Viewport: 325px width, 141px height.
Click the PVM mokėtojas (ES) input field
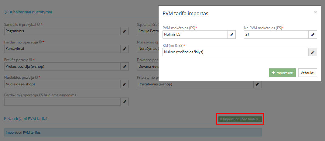[x=195, y=35]
